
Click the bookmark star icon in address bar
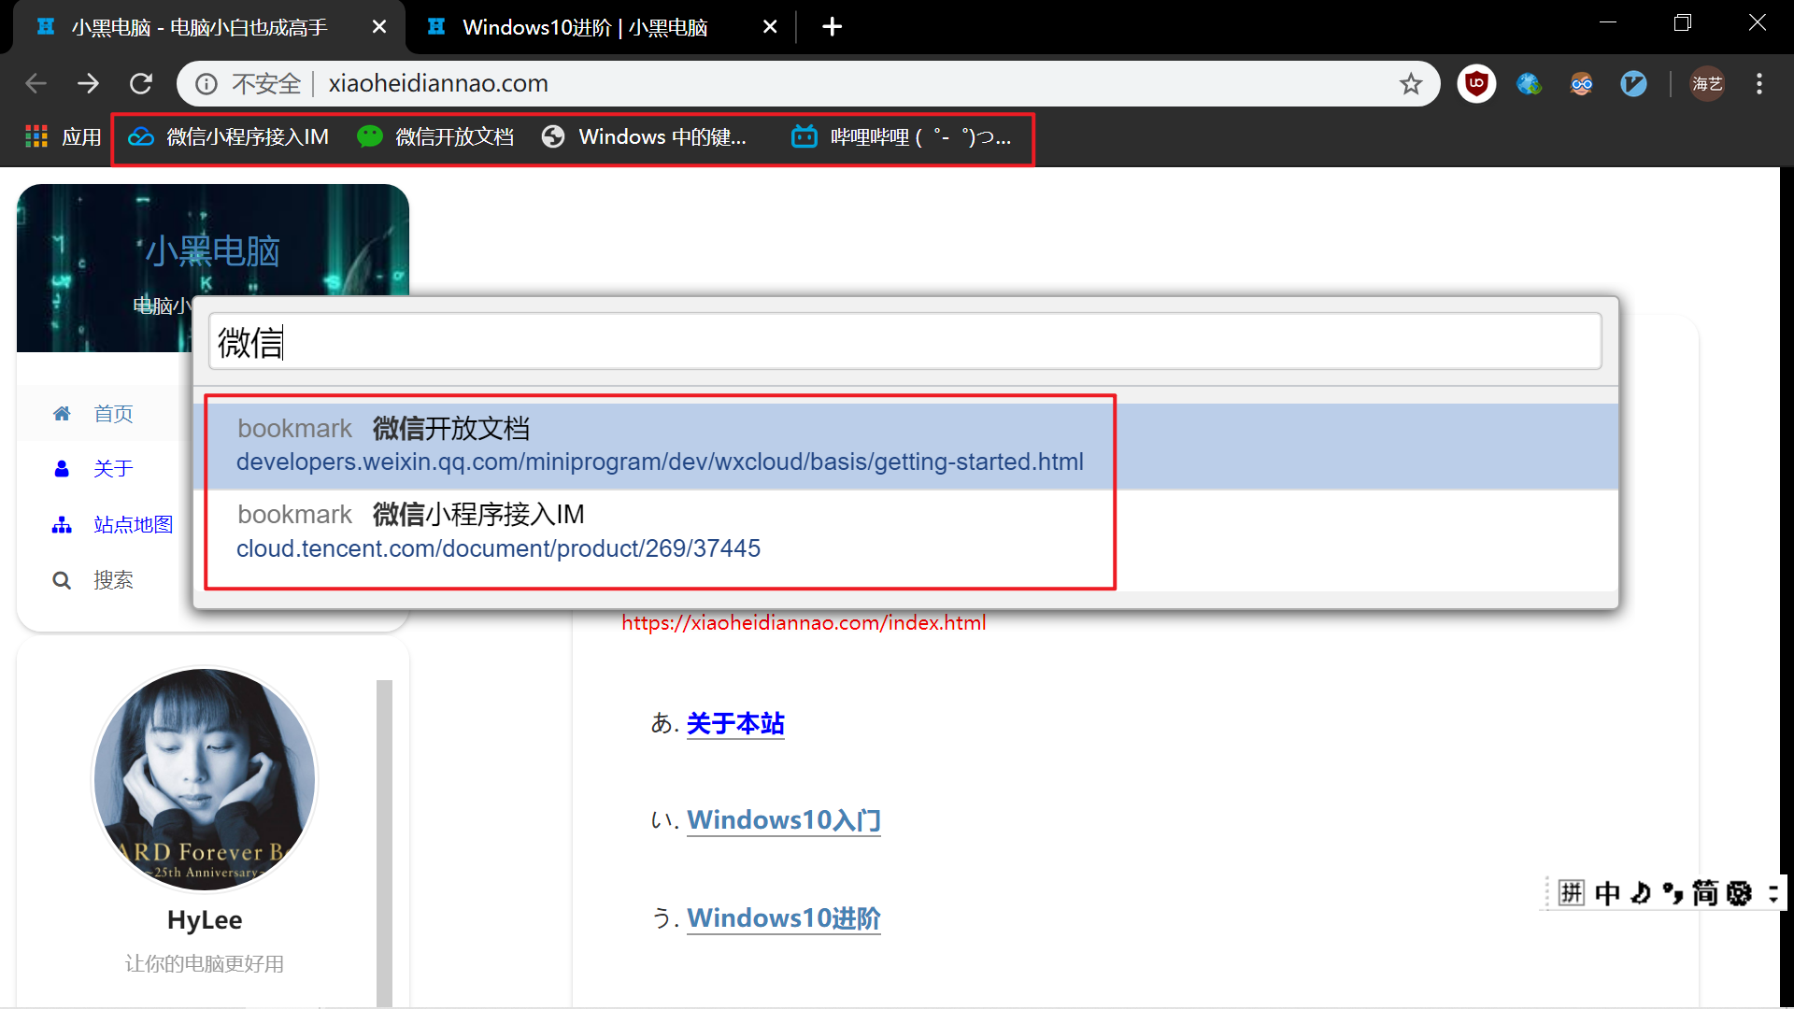point(1410,84)
